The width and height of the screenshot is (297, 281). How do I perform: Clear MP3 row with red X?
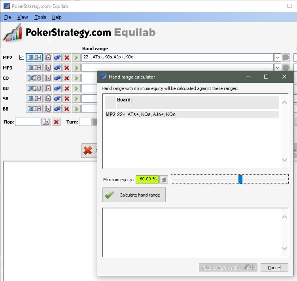[x=67, y=67]
